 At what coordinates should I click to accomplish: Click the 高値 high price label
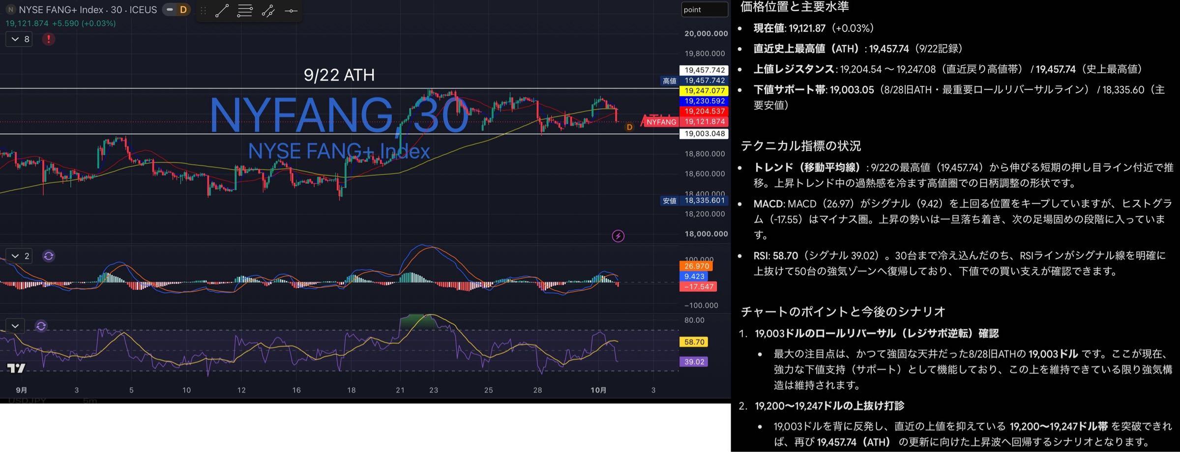click(670, 81)
